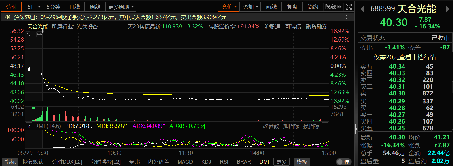Click the 改参数 link

(271, 126)
